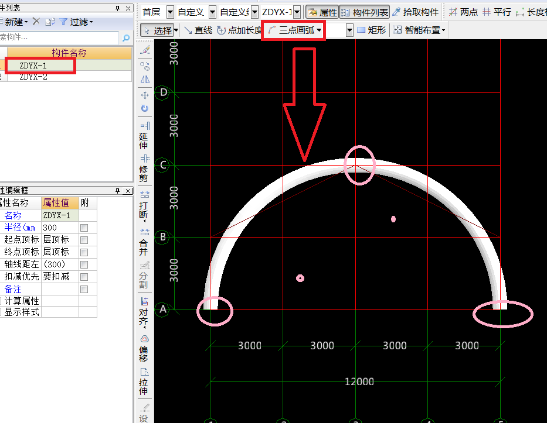
Task: Open the 选择 tool dropdown arrow
Action: [x=176, y=30]
